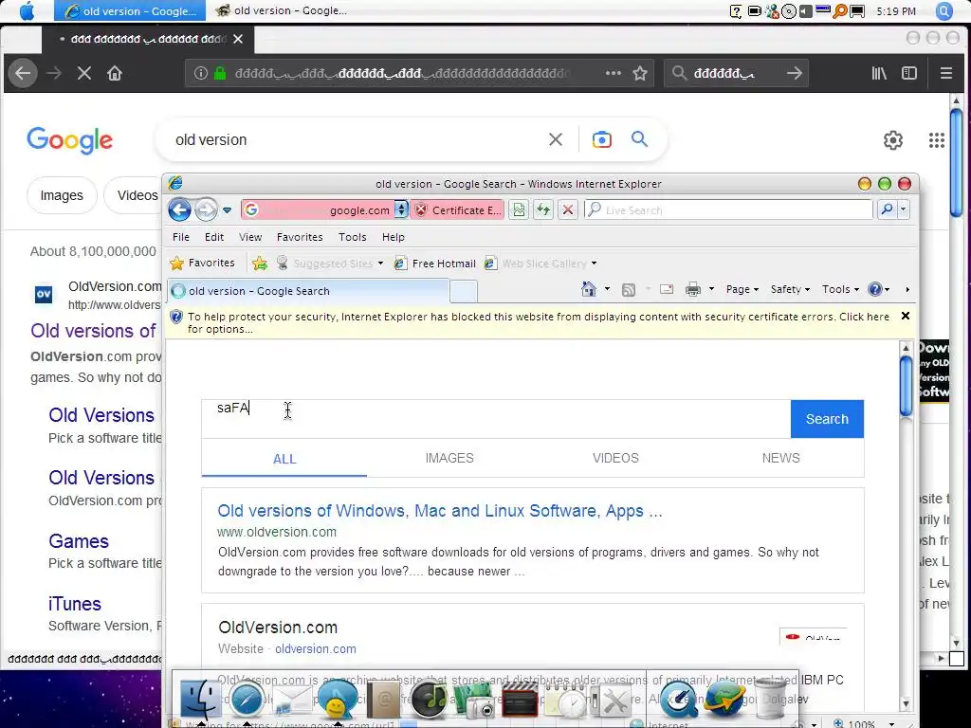Click the security warning information bar text
Screen dimensions: 971x728
539,322
